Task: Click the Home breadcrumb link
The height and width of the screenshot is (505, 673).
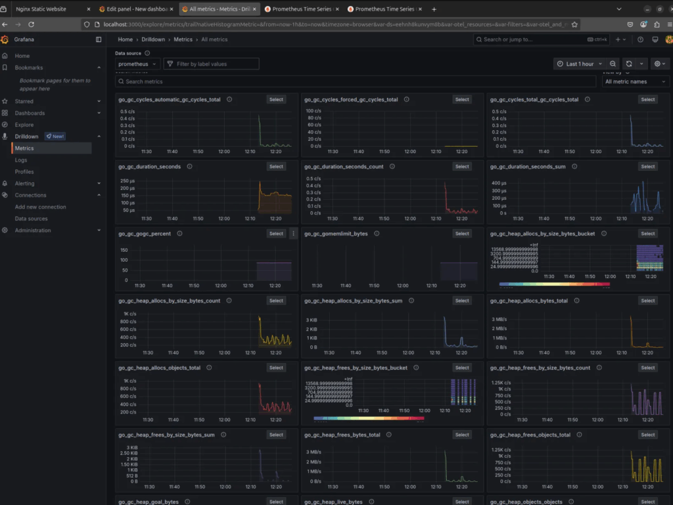Action: [126, 39]
